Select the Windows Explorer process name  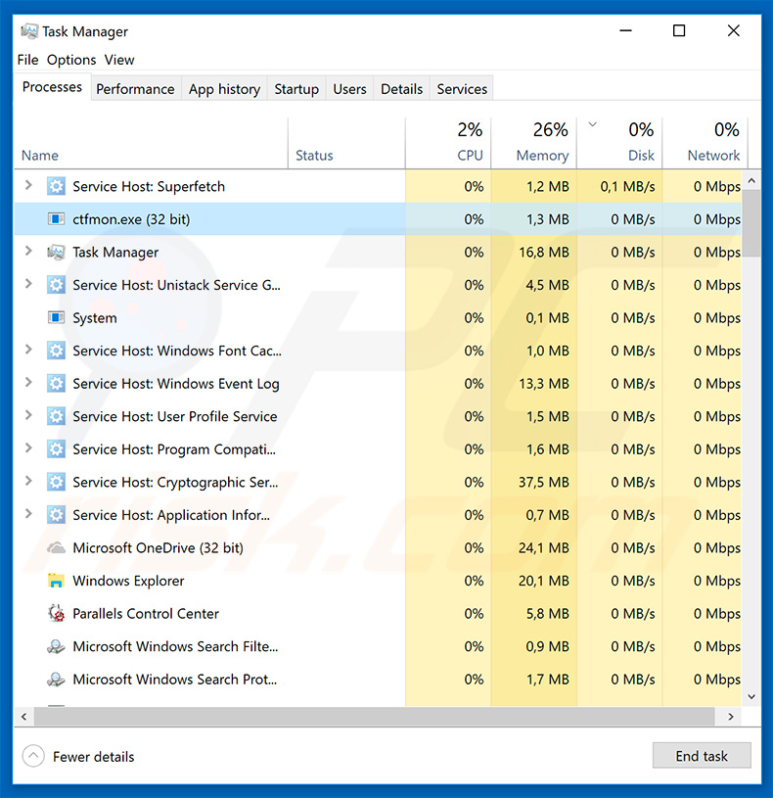[128, 581]
